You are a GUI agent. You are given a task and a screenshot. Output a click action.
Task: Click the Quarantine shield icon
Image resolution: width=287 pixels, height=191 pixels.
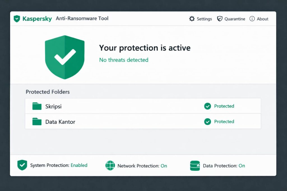pos(220,19)
